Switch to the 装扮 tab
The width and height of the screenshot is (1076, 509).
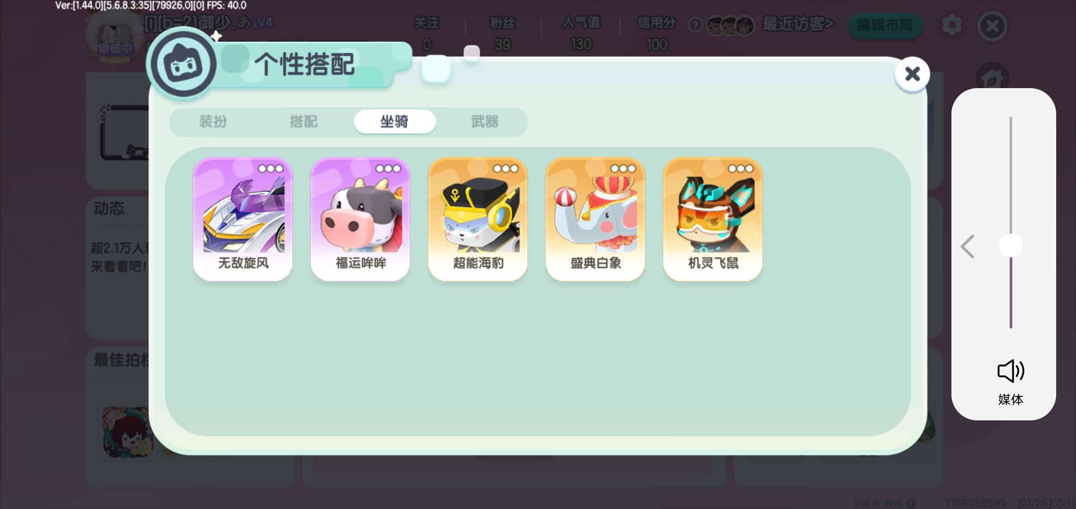point(213,122)
